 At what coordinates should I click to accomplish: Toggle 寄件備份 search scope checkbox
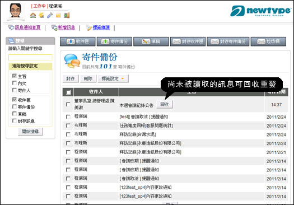[15, 106]
